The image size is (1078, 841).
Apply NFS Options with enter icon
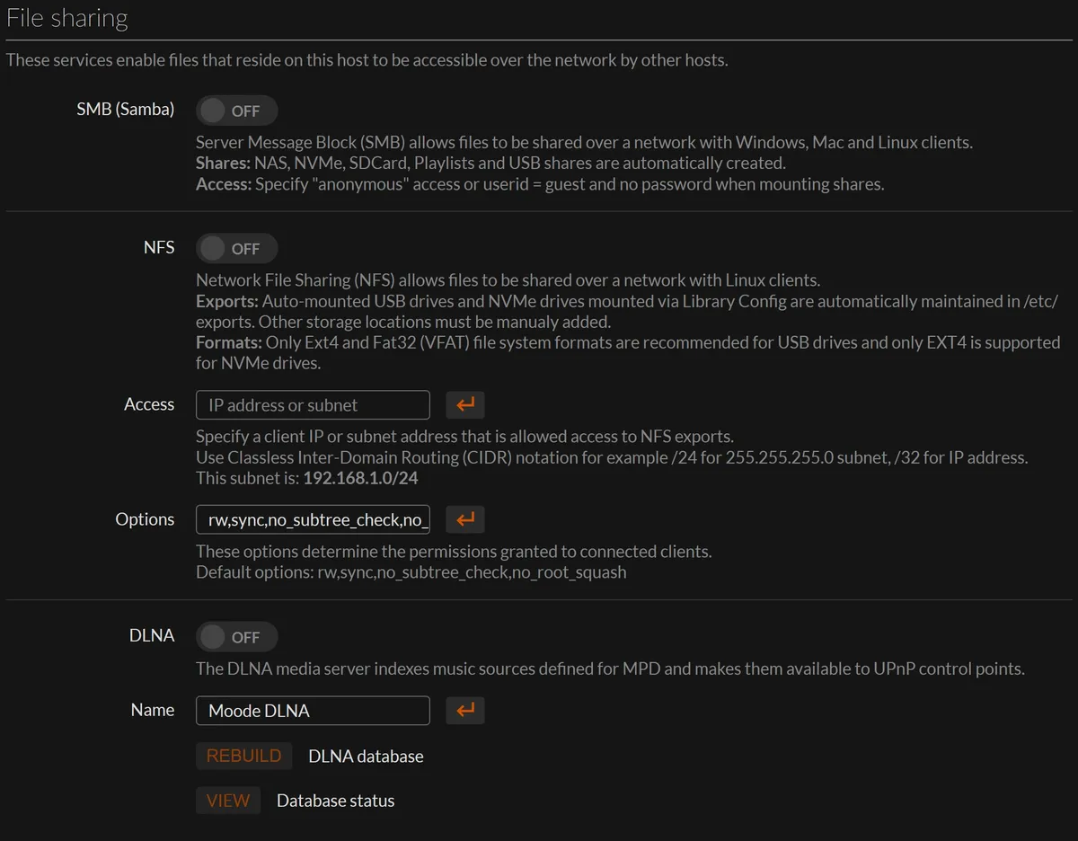pos(465,519)
